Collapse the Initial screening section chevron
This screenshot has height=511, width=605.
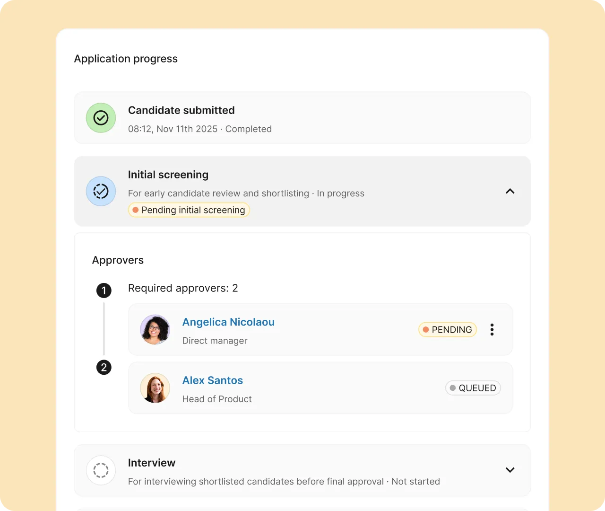tap(510, 191)
